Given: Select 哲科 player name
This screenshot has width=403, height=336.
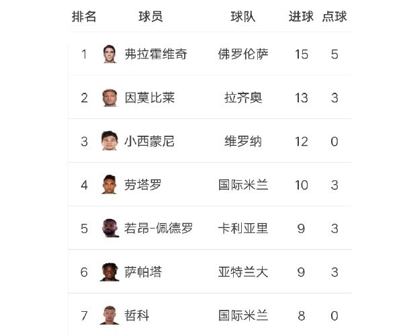Looking at the screenshot, I should 137,316.
